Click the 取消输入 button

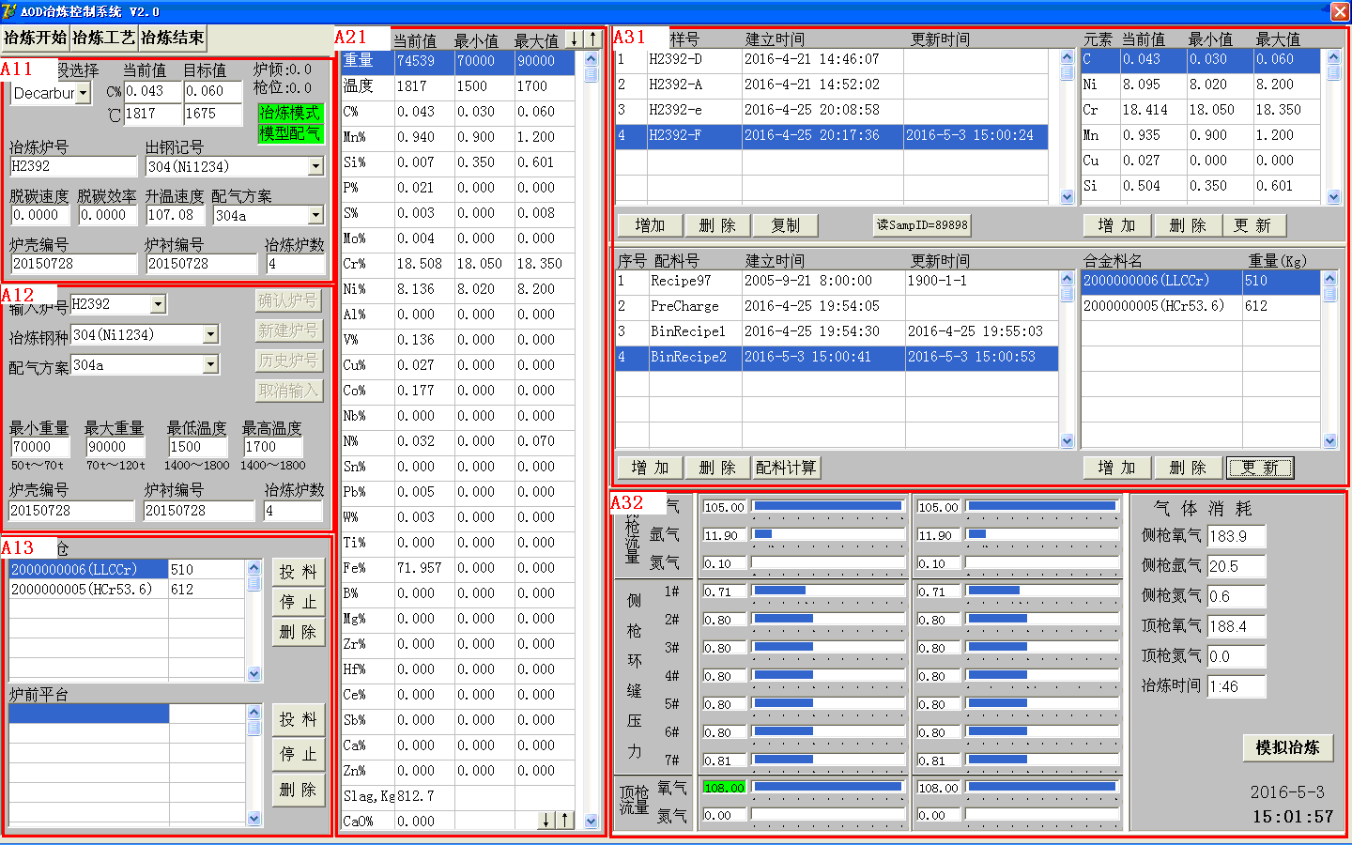(x=288, y=391)
